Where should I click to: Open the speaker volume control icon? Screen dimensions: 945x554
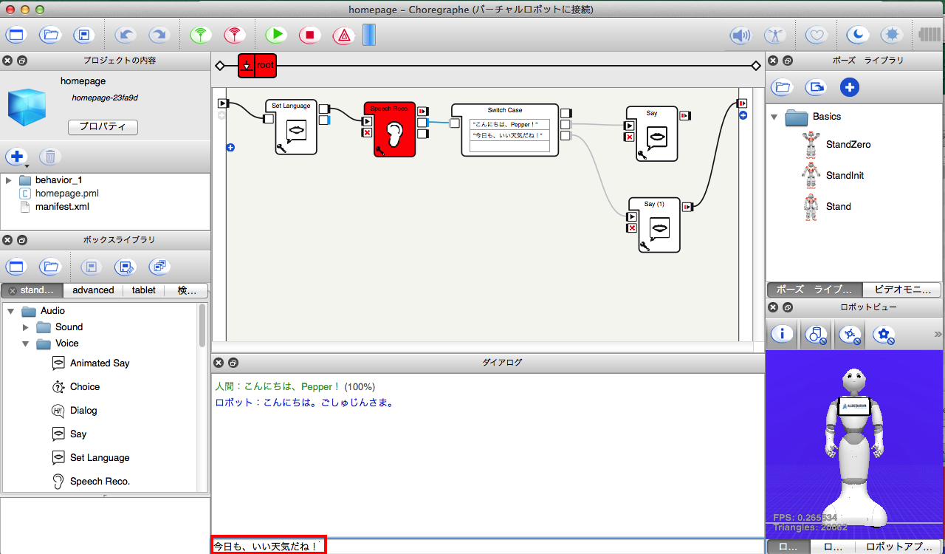[740, 35]
